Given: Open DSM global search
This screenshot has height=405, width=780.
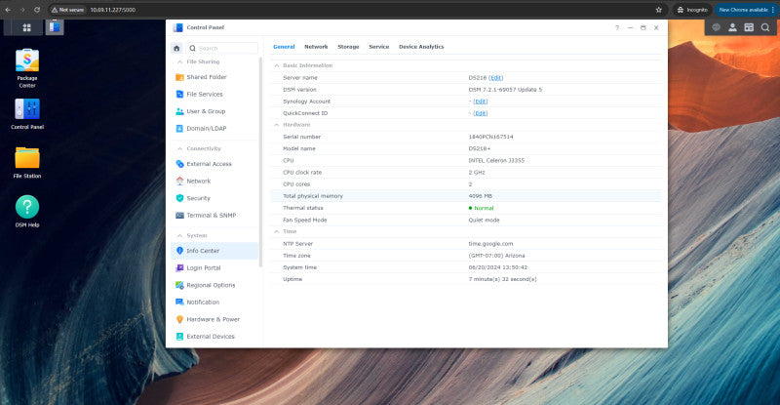Looking at the screenshot, I should 765,27.
